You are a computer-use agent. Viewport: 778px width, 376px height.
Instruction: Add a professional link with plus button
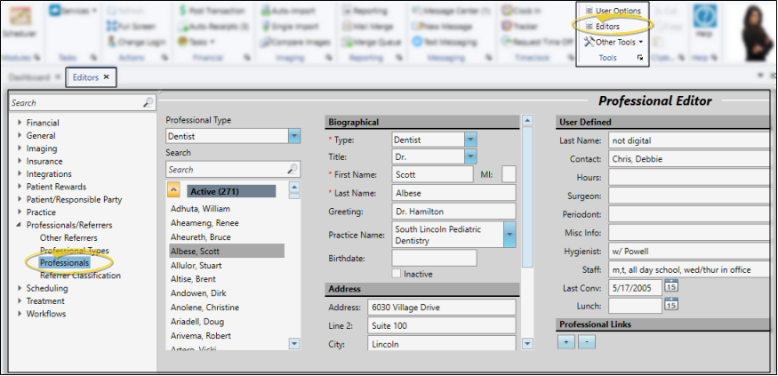pyautogui.click(x=566, y=341)
